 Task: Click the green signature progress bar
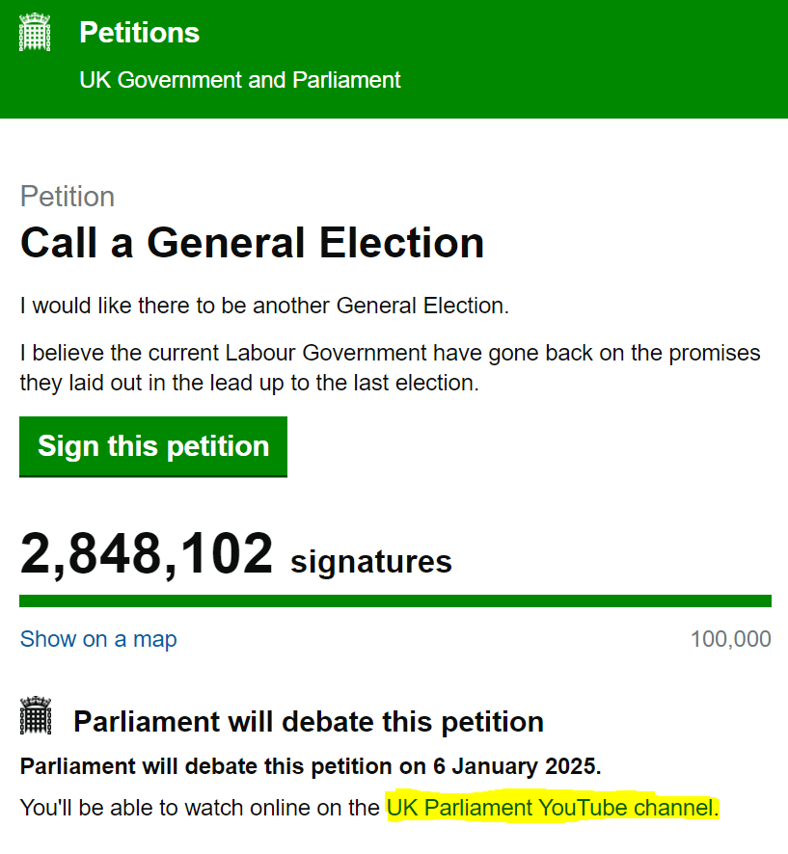click(395, 600)
